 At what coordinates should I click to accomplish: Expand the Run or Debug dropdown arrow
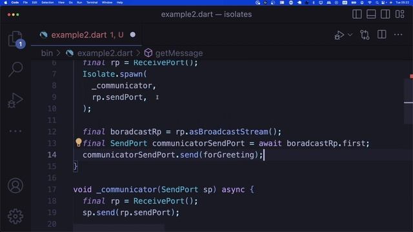click(350, 35)
